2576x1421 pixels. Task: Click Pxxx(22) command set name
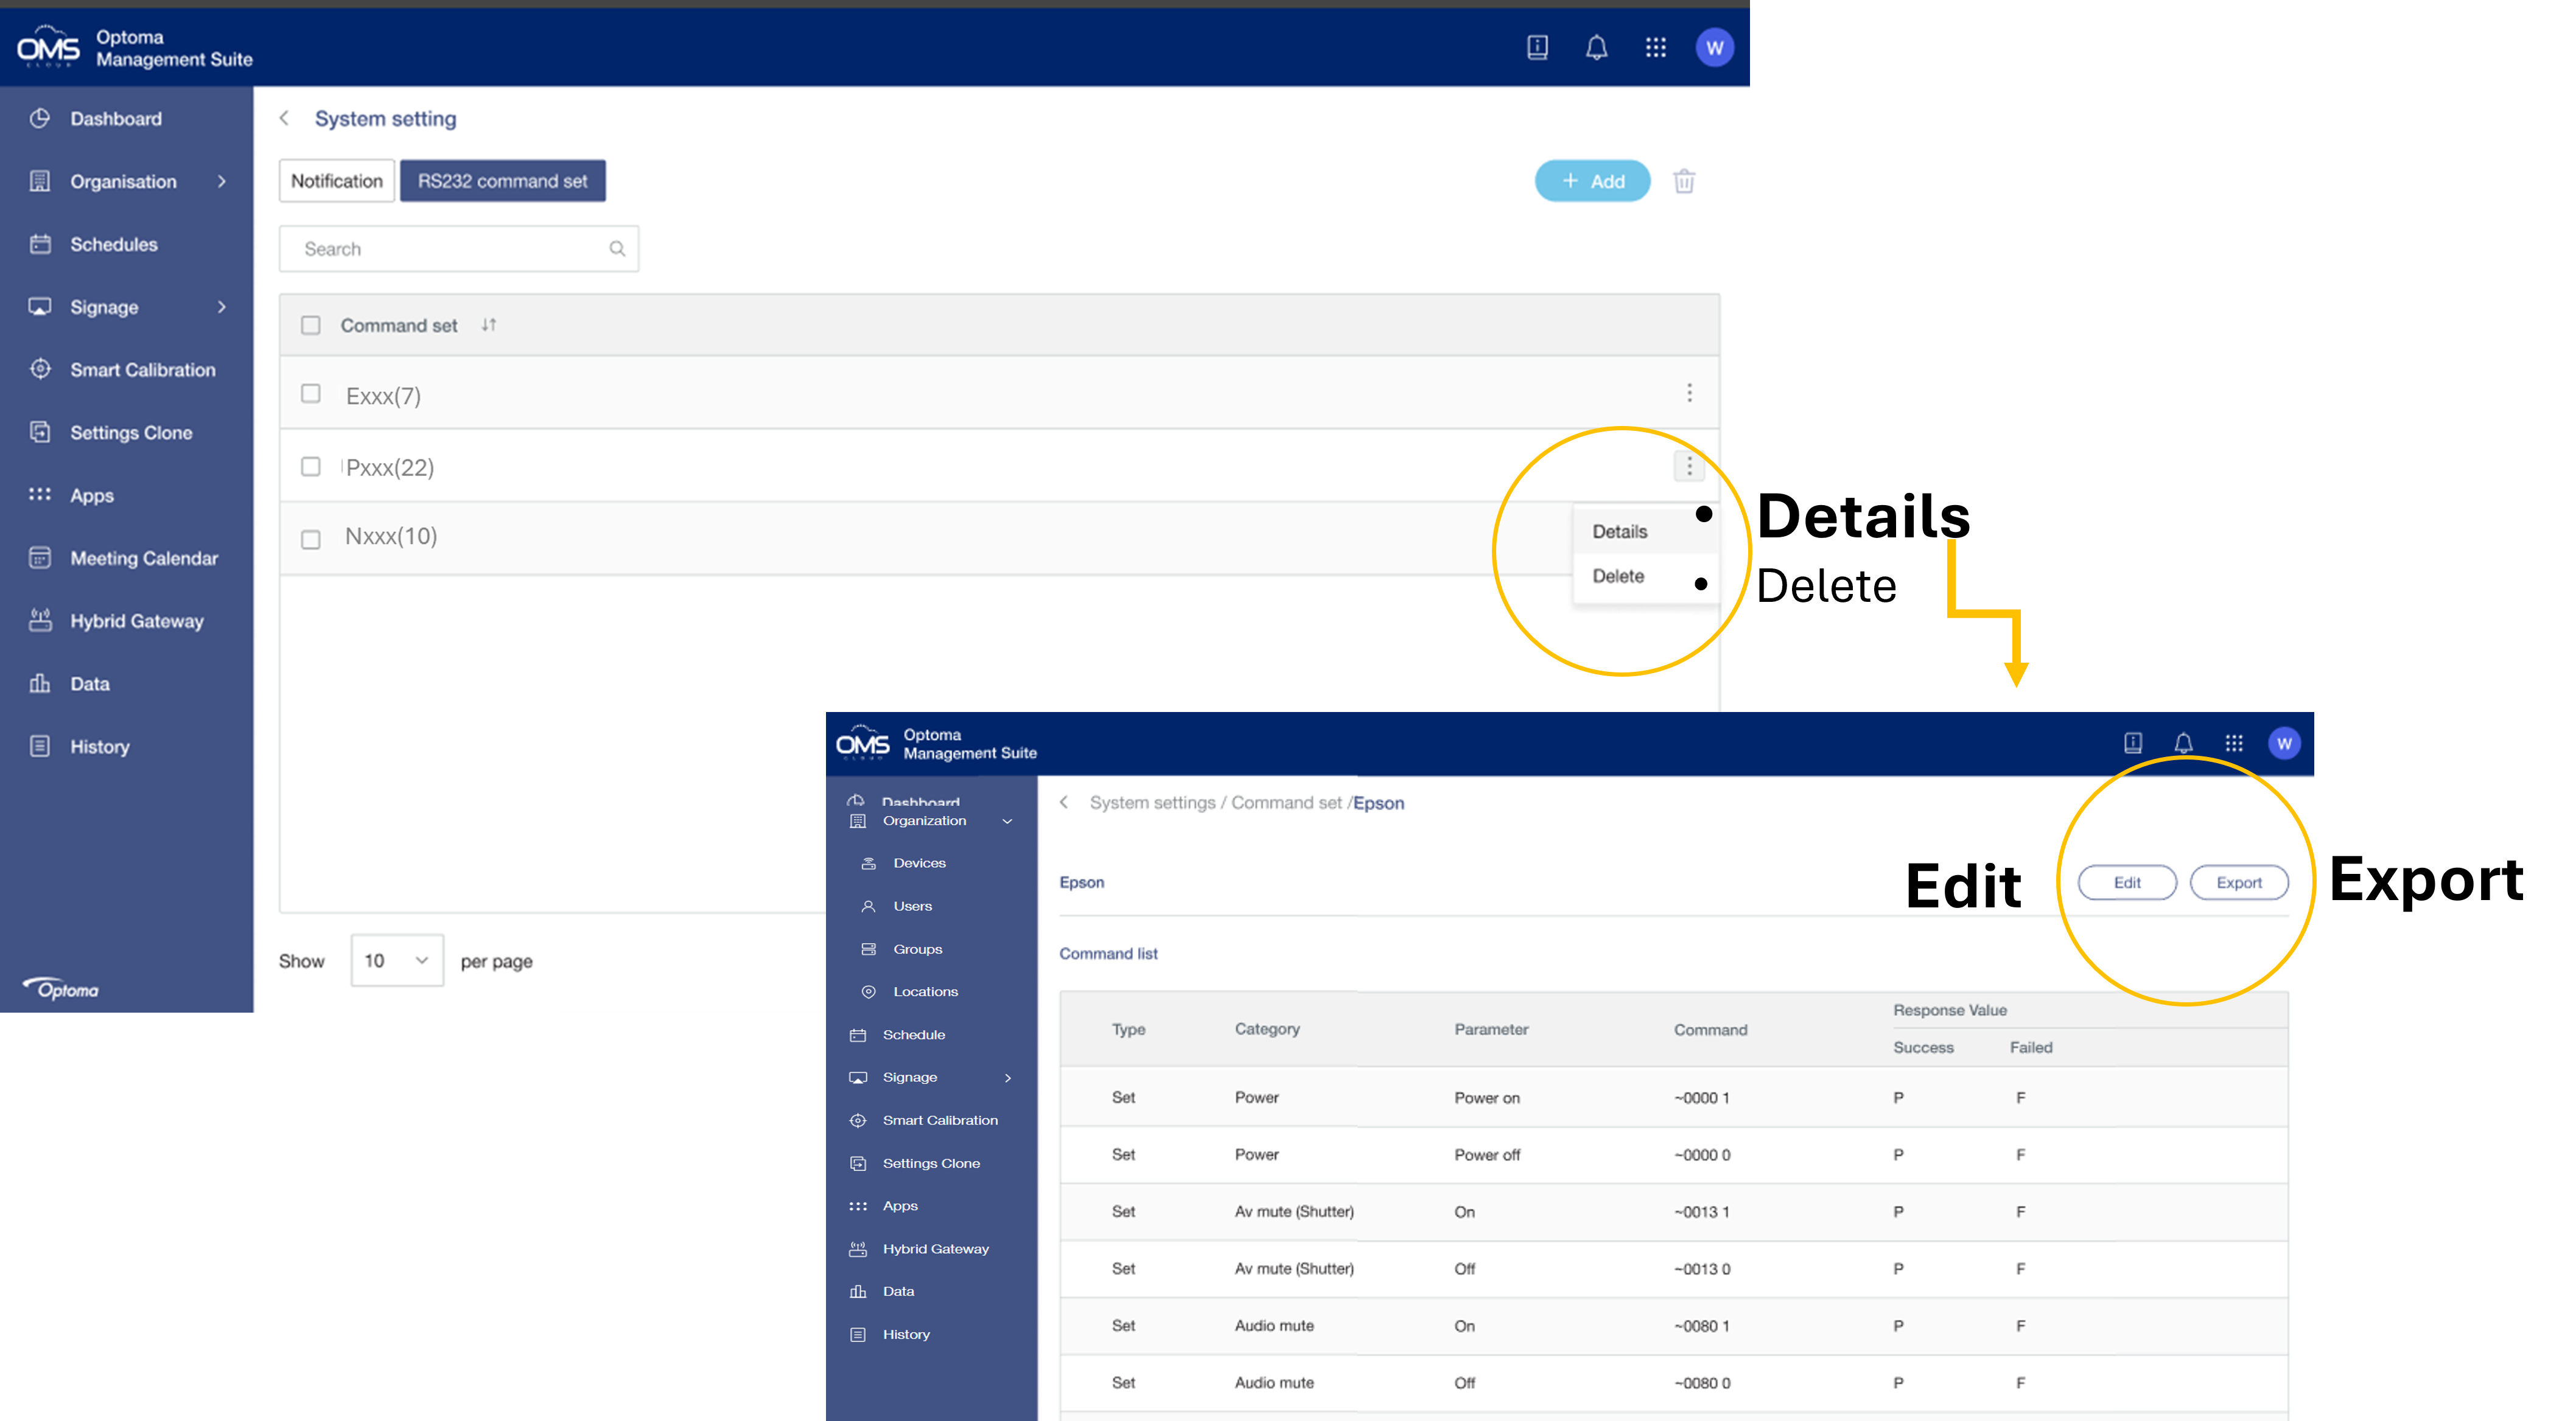390,468
